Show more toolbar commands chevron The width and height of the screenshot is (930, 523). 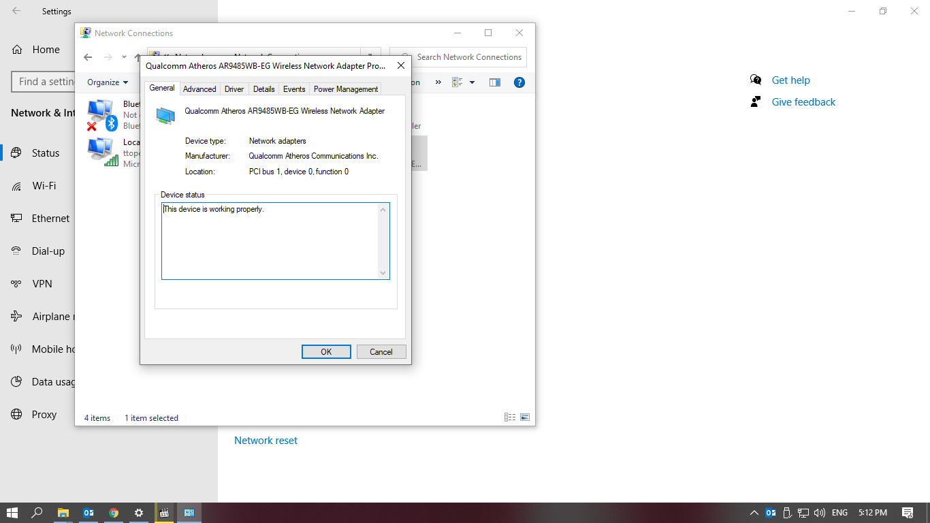438,82
